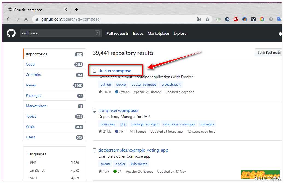Image resolution: width=284 pixels, height=183 pixels.
Task: Stop page loading with the X button
Action: pyautogui.click(x=26, y=19)
